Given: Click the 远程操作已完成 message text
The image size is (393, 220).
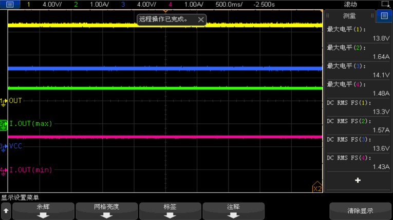Looking at the screenshot, I should tap(163, 19).
